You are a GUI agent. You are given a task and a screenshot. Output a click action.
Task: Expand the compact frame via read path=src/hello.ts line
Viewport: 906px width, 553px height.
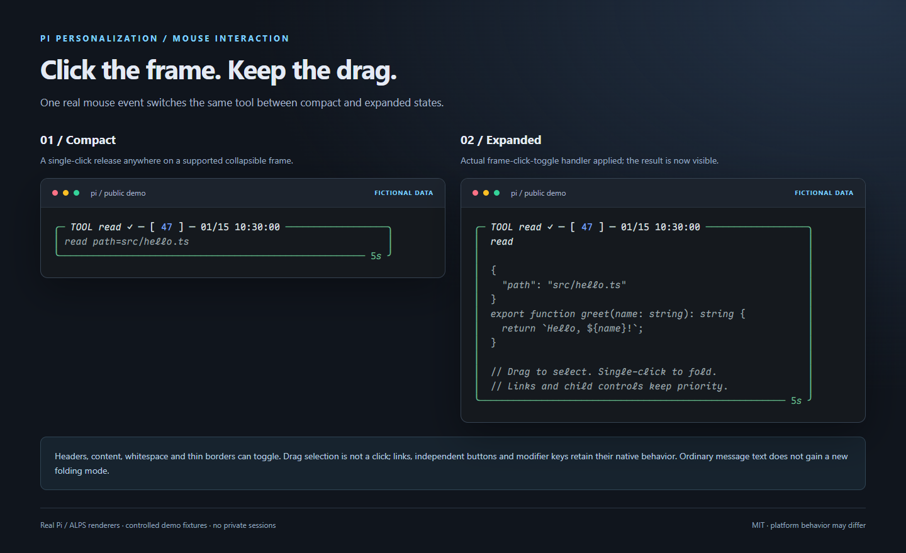coord(126,242)
